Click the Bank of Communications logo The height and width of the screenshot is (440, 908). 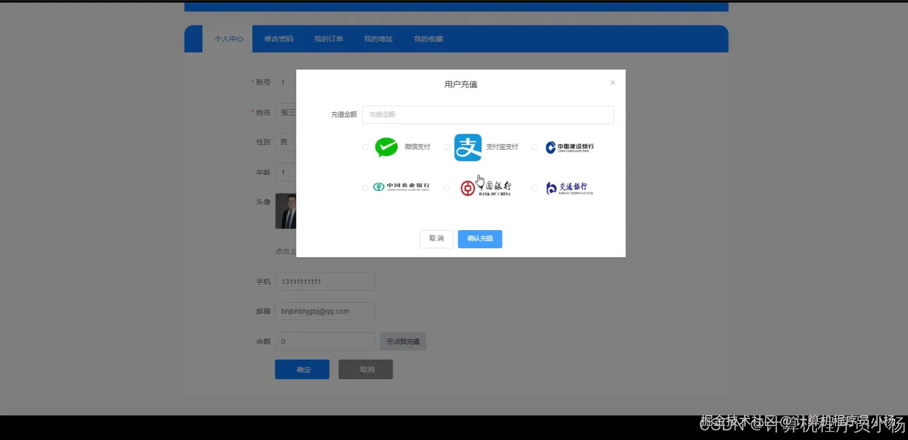(570, 188)
